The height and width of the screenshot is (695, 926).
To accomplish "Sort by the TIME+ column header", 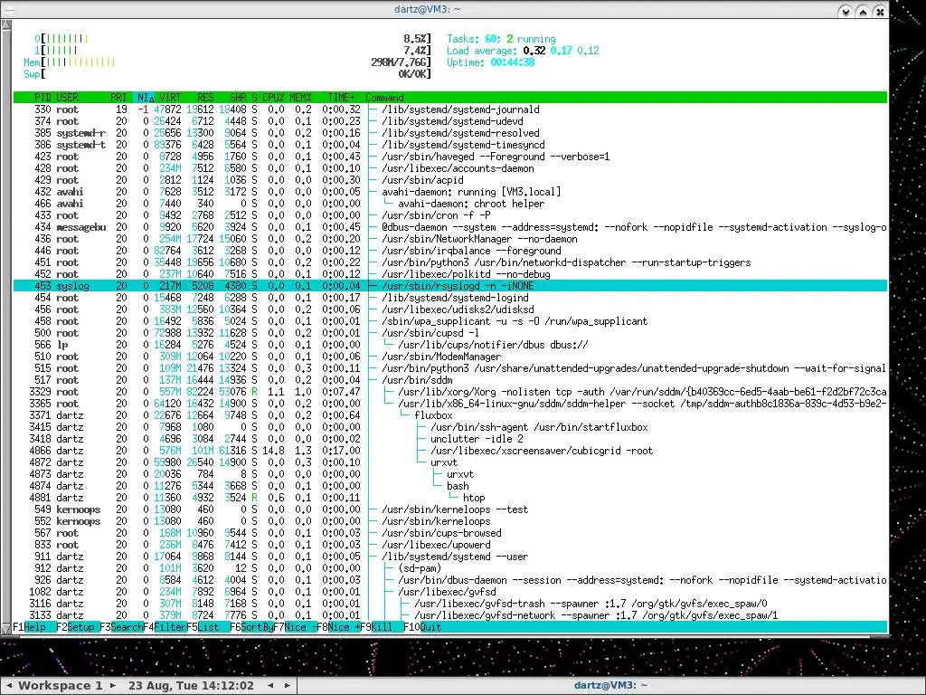I will (341, 98).
